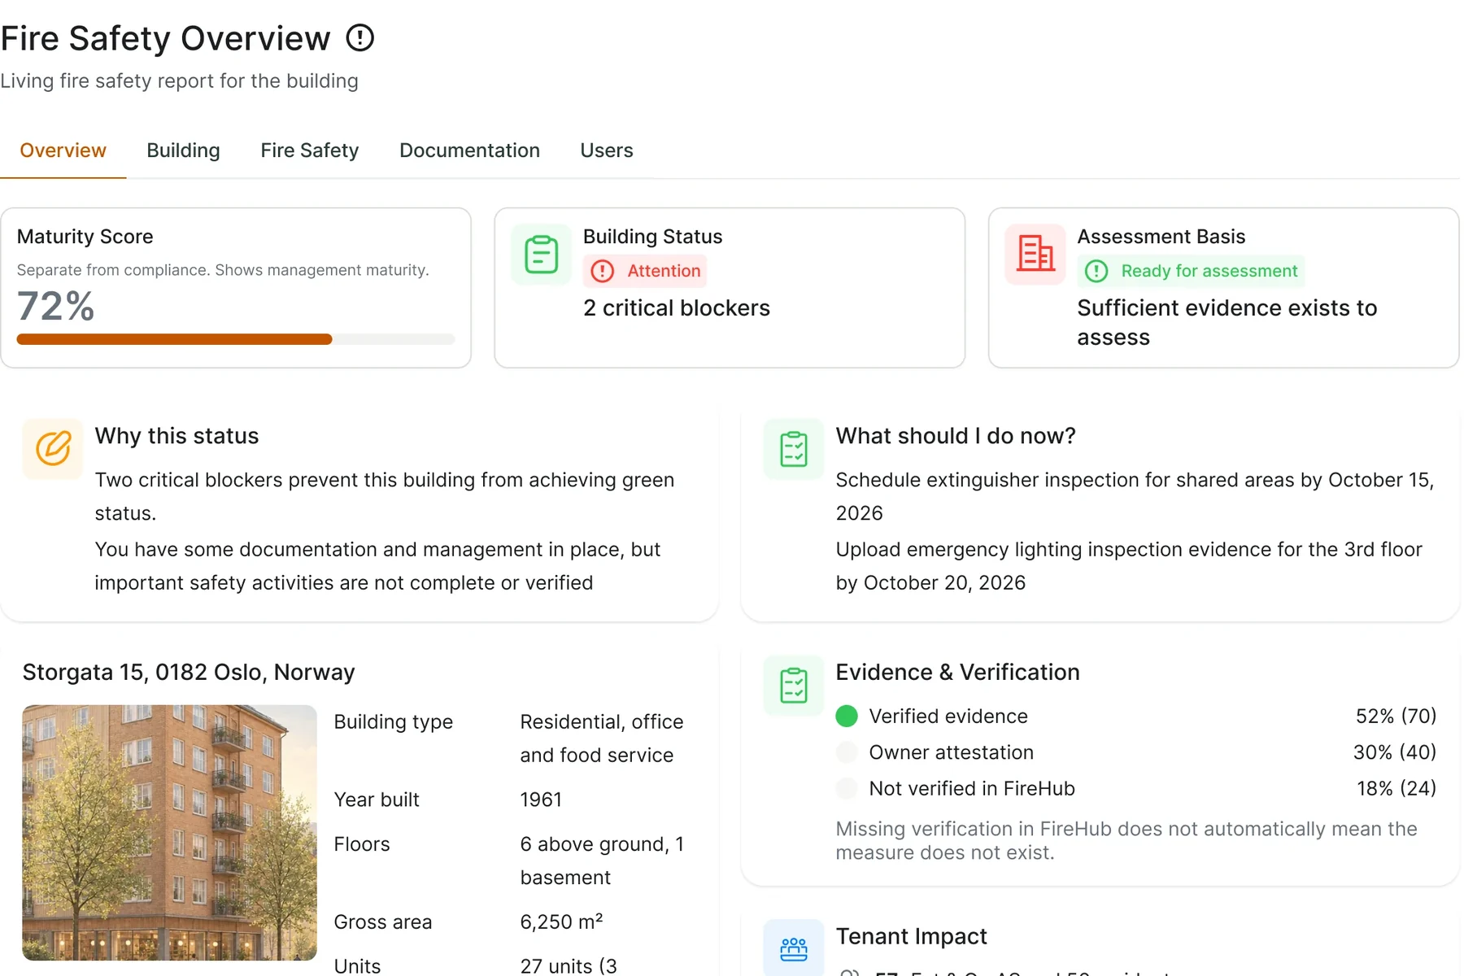Click the Gross area value 6,250 m²
Image resolution: width=1464 pixels, height=976 pixels.
click(x=561, y=922)
